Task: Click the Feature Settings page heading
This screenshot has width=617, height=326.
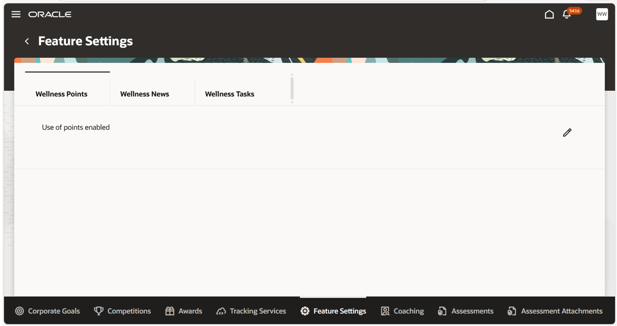Action: (x=85, y=41)
